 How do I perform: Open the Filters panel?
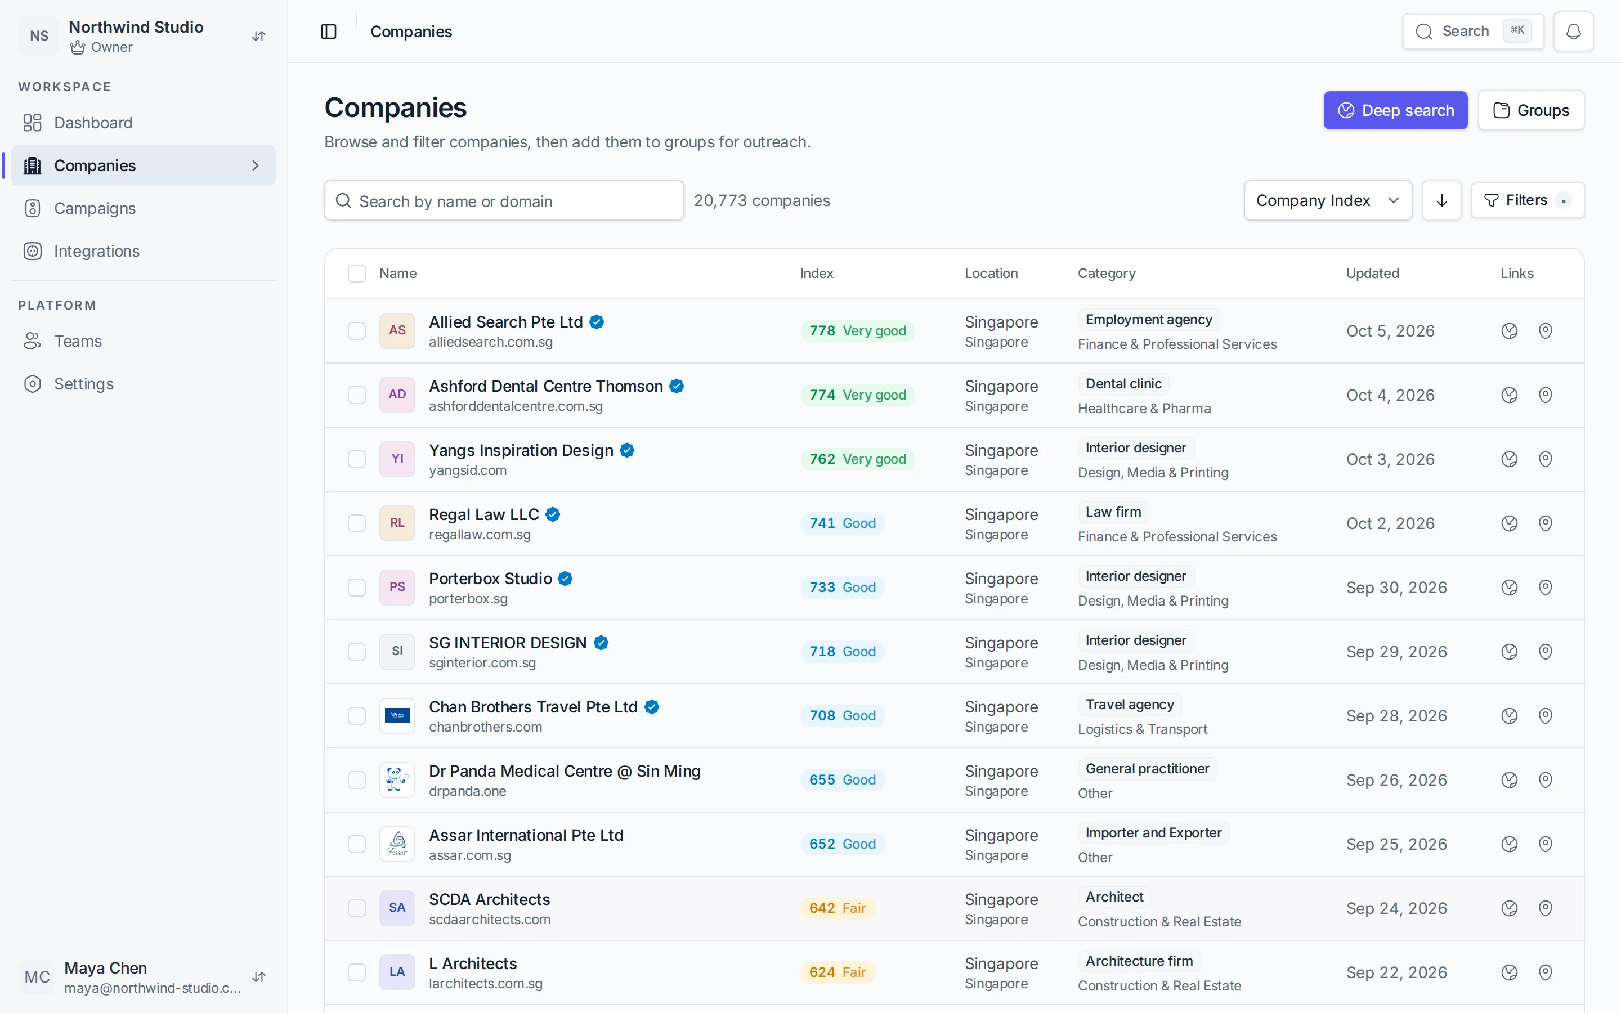pyautogui.click(x=1527, y=200)
